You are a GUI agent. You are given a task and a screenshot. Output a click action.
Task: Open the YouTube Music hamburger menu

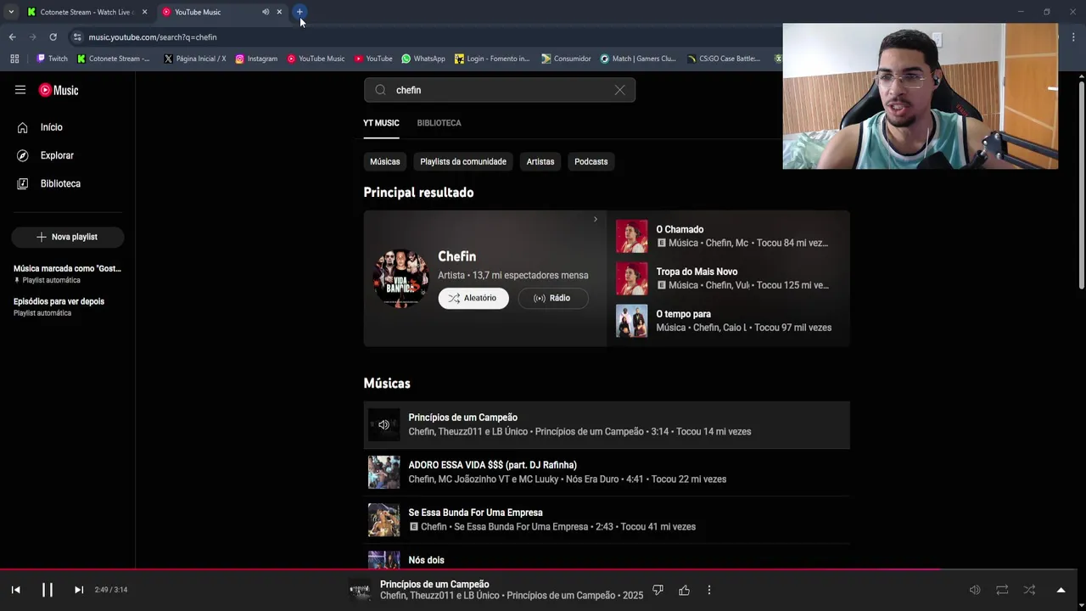(20, 90)
